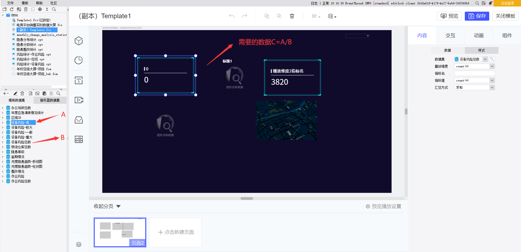The width and height of the screenshot is (521, 252).
Task: Open the 播放维度 dropdown
Action: point(492,66)
